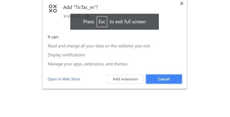Click "to exit full screen" text
The image size is (230, 117).
click(127, 22)
